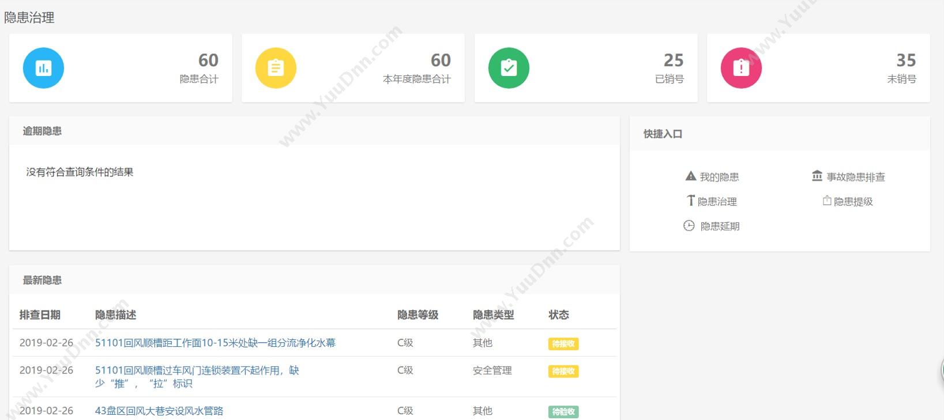Viewport: 944px width, 420px height.
Task: Click the 隐患合计 count of 60
Action: pos(208,60)
